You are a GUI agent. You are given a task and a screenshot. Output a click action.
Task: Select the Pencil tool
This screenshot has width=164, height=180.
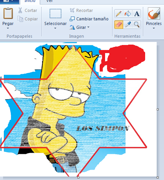click(119, 13)
